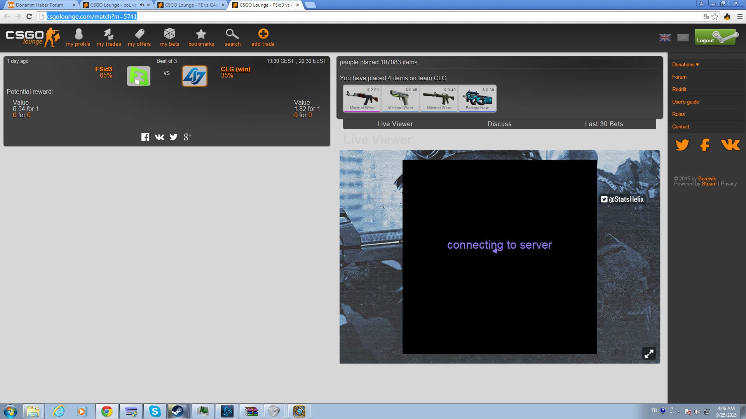Click volume icon in system tray
The image size is (746, 419).
(697, 412)
